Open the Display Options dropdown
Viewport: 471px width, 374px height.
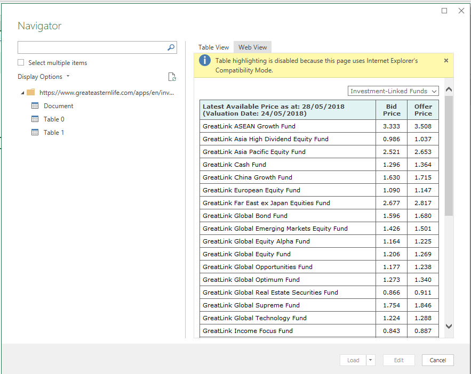click(44, 77)
